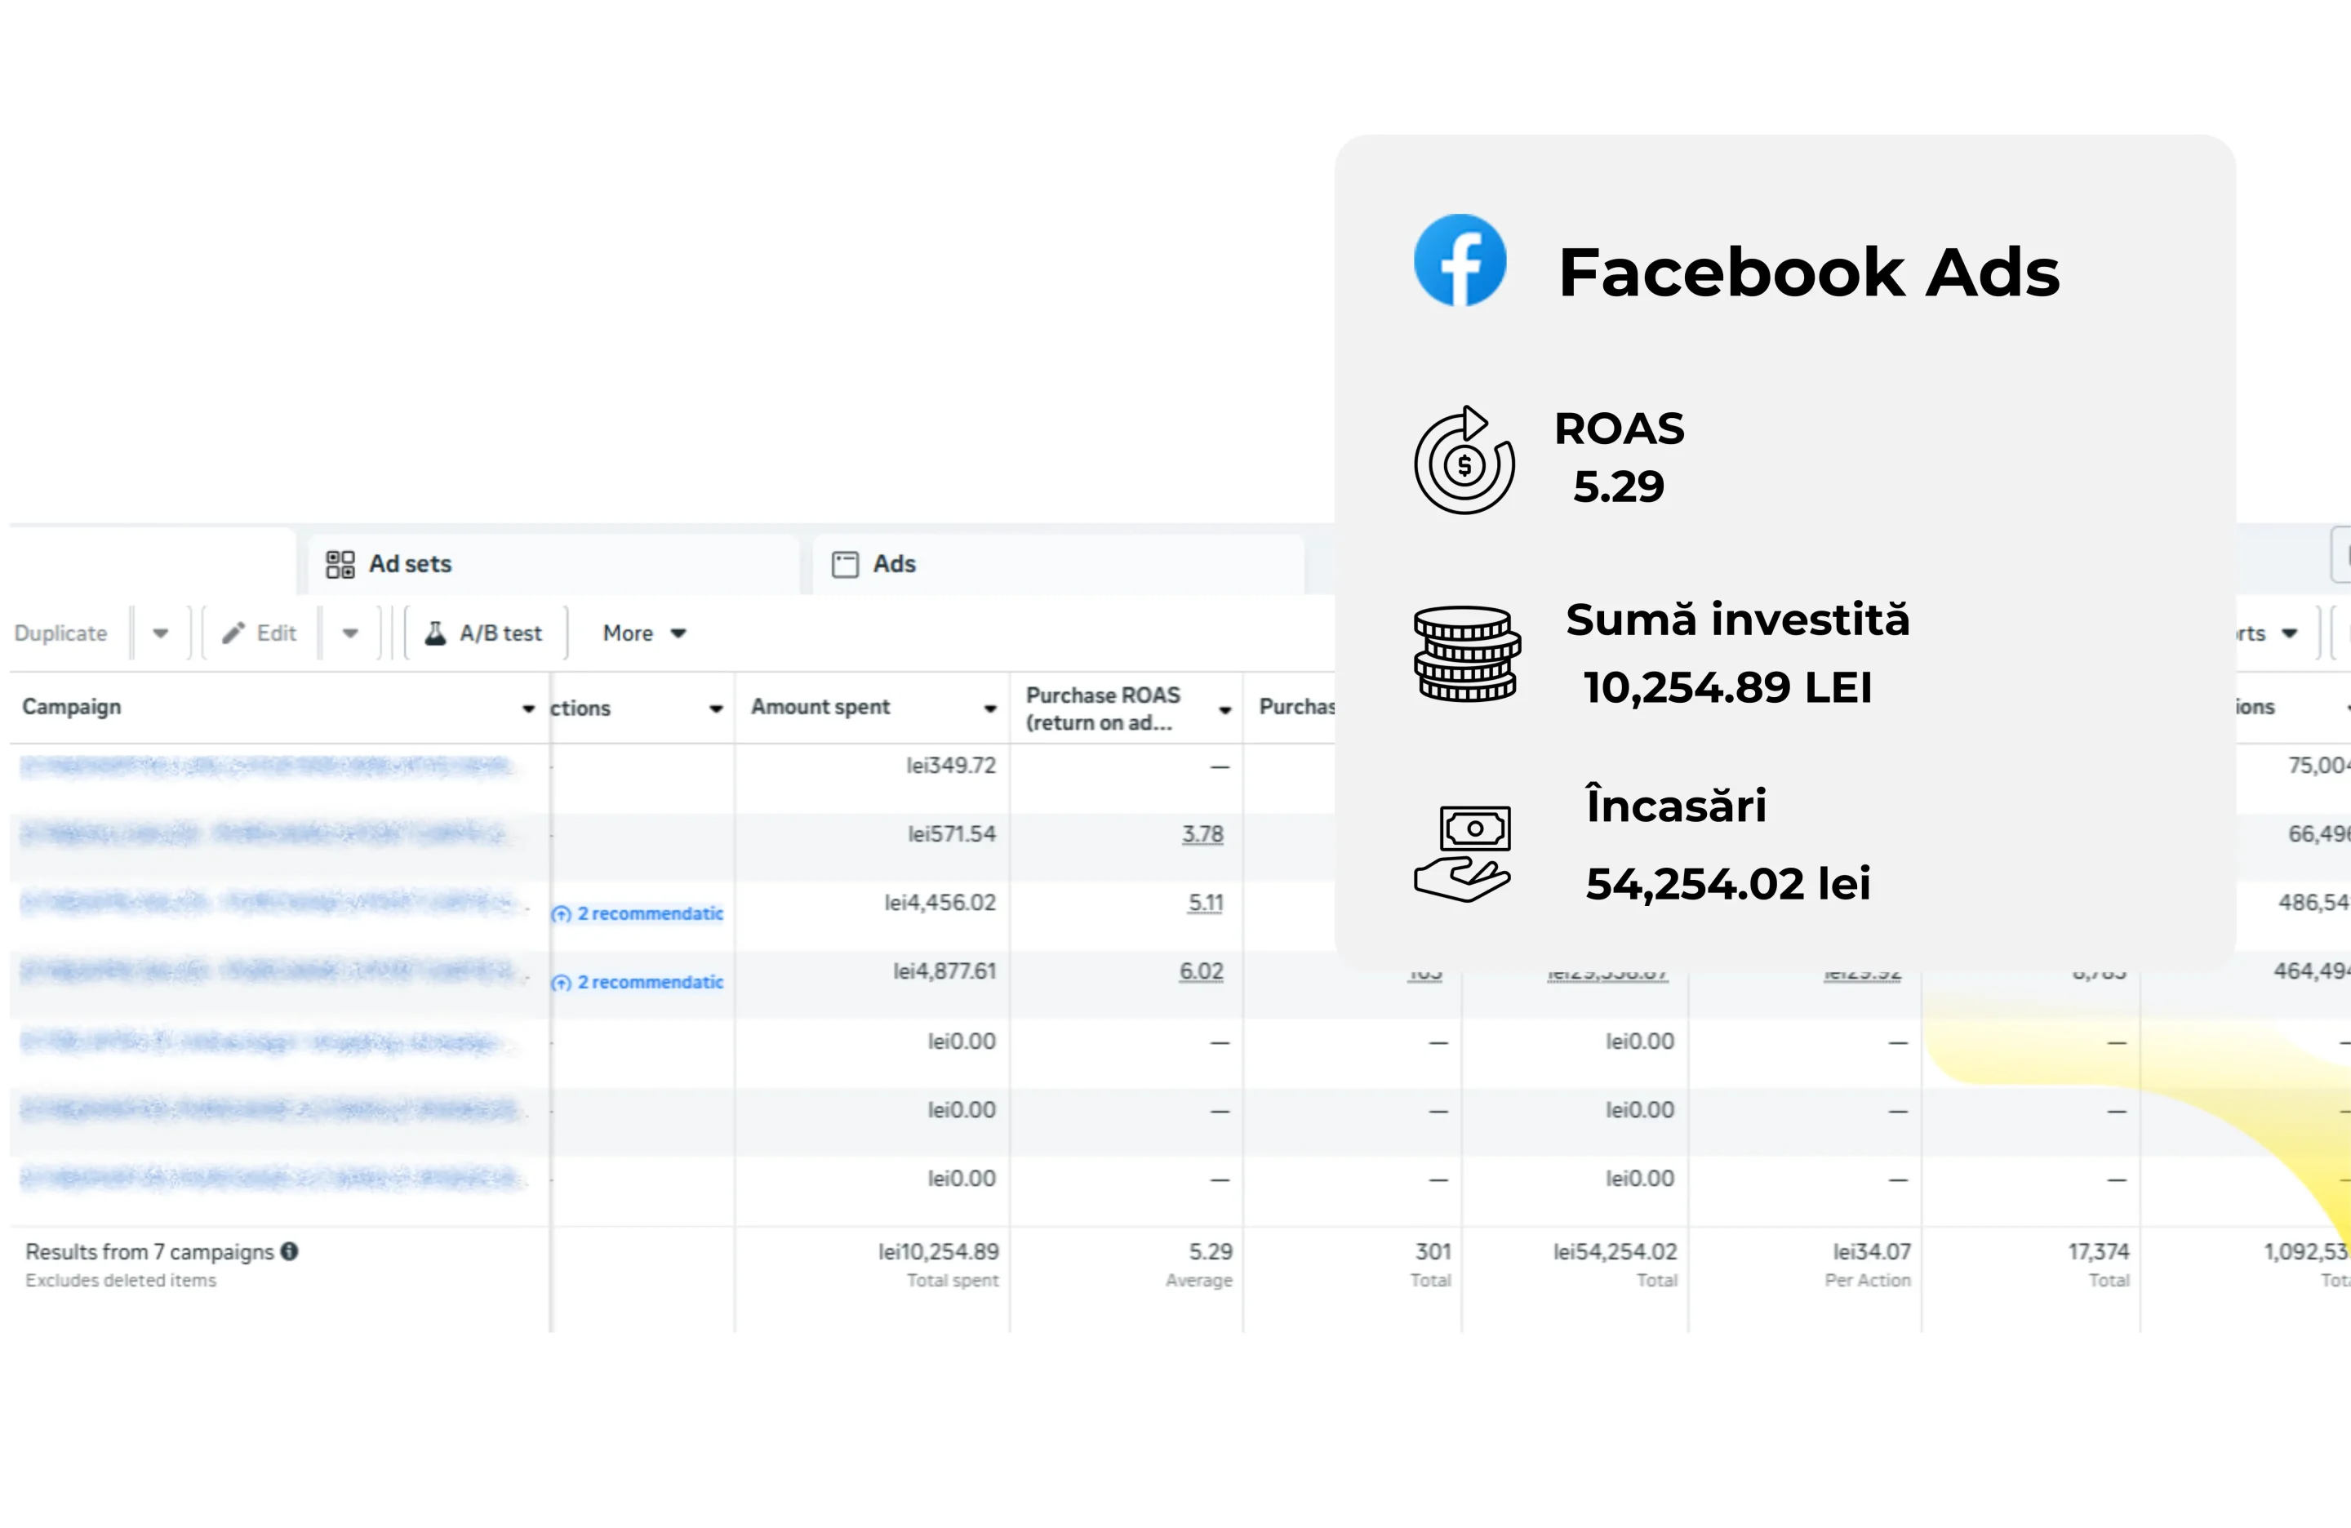Screen dimensions: 2351x1528
Task: Select the first blurred campaign name row
Action: click(x=267, y=766)
